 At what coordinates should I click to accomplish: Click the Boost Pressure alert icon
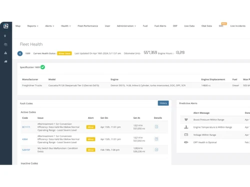(186, 120)
